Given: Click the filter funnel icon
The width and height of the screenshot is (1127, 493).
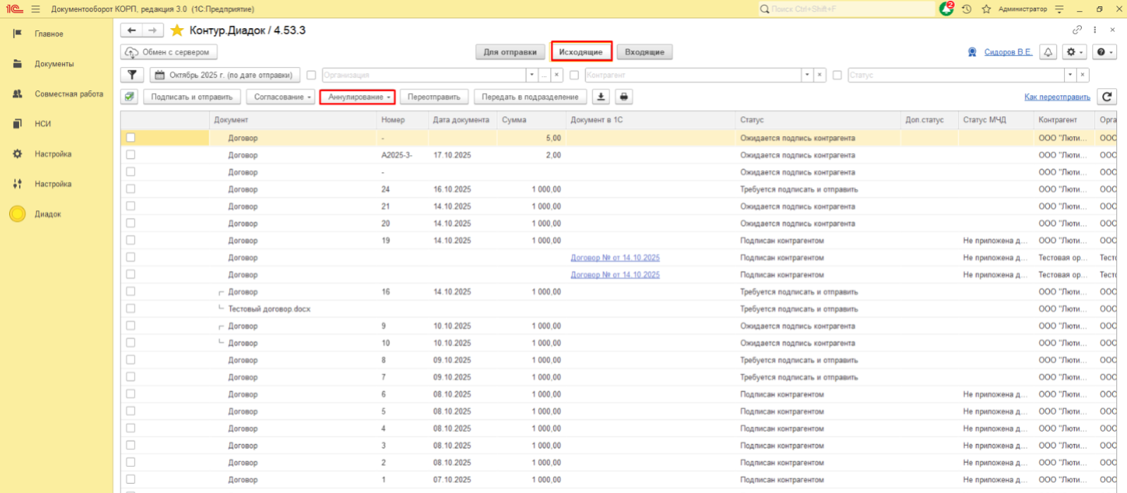Looking at the screenshot, I should (x=132, y=75).
